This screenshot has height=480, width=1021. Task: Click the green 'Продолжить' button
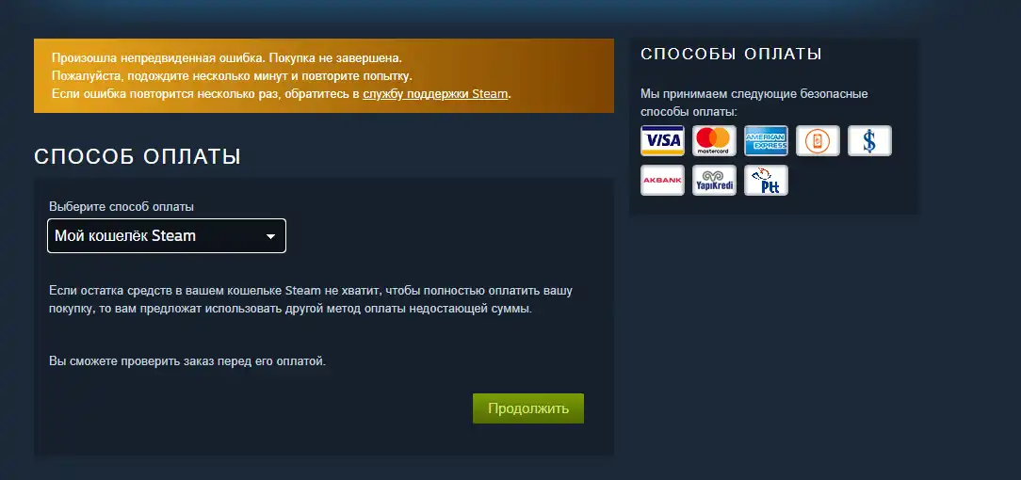(528, 408)
